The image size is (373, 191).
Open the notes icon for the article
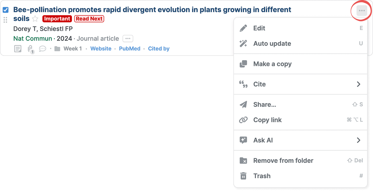(18, 49)
